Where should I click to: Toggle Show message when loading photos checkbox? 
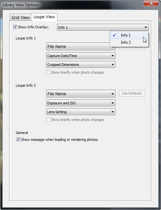pos(18,140)
